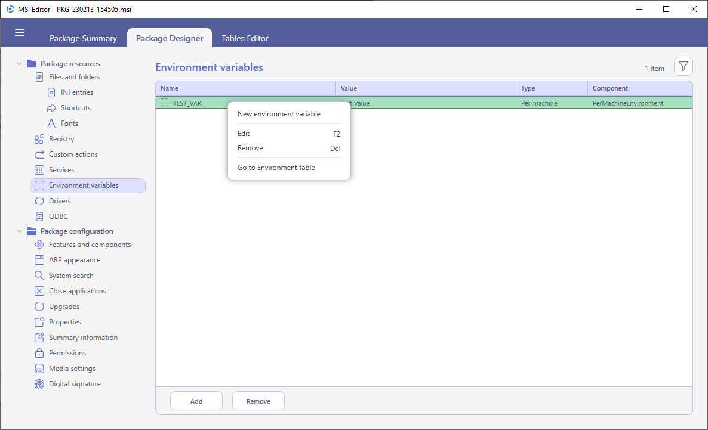Open the Tables Editor tab
The height and width of the screenshot is (430, 708).
[x=245, y=38]
